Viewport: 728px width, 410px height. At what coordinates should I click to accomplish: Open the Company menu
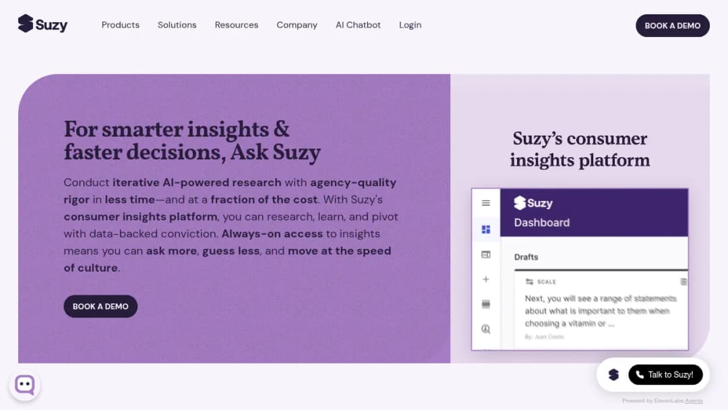pos(297,25)
